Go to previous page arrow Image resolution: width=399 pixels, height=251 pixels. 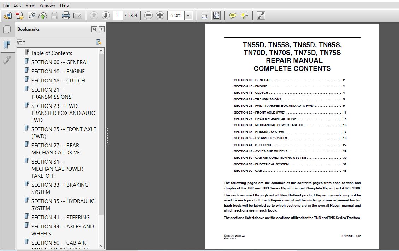tap(94, 16)
